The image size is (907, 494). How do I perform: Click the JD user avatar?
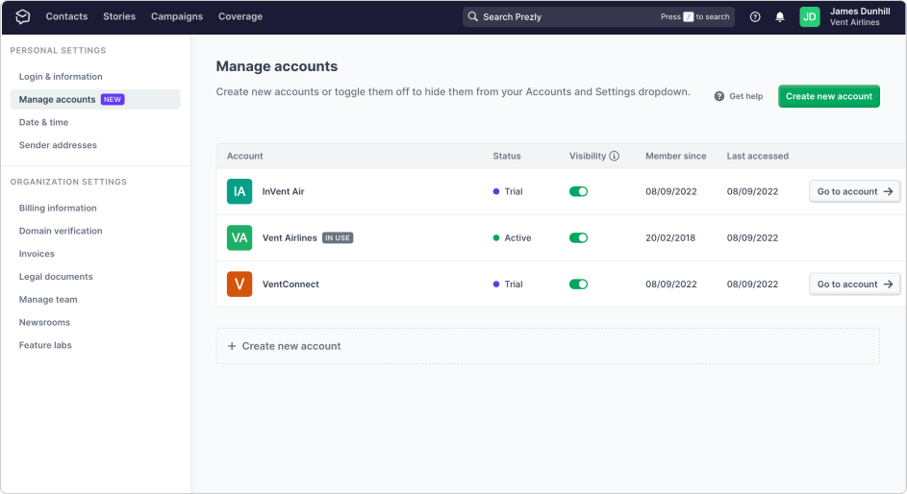(809, 16)
